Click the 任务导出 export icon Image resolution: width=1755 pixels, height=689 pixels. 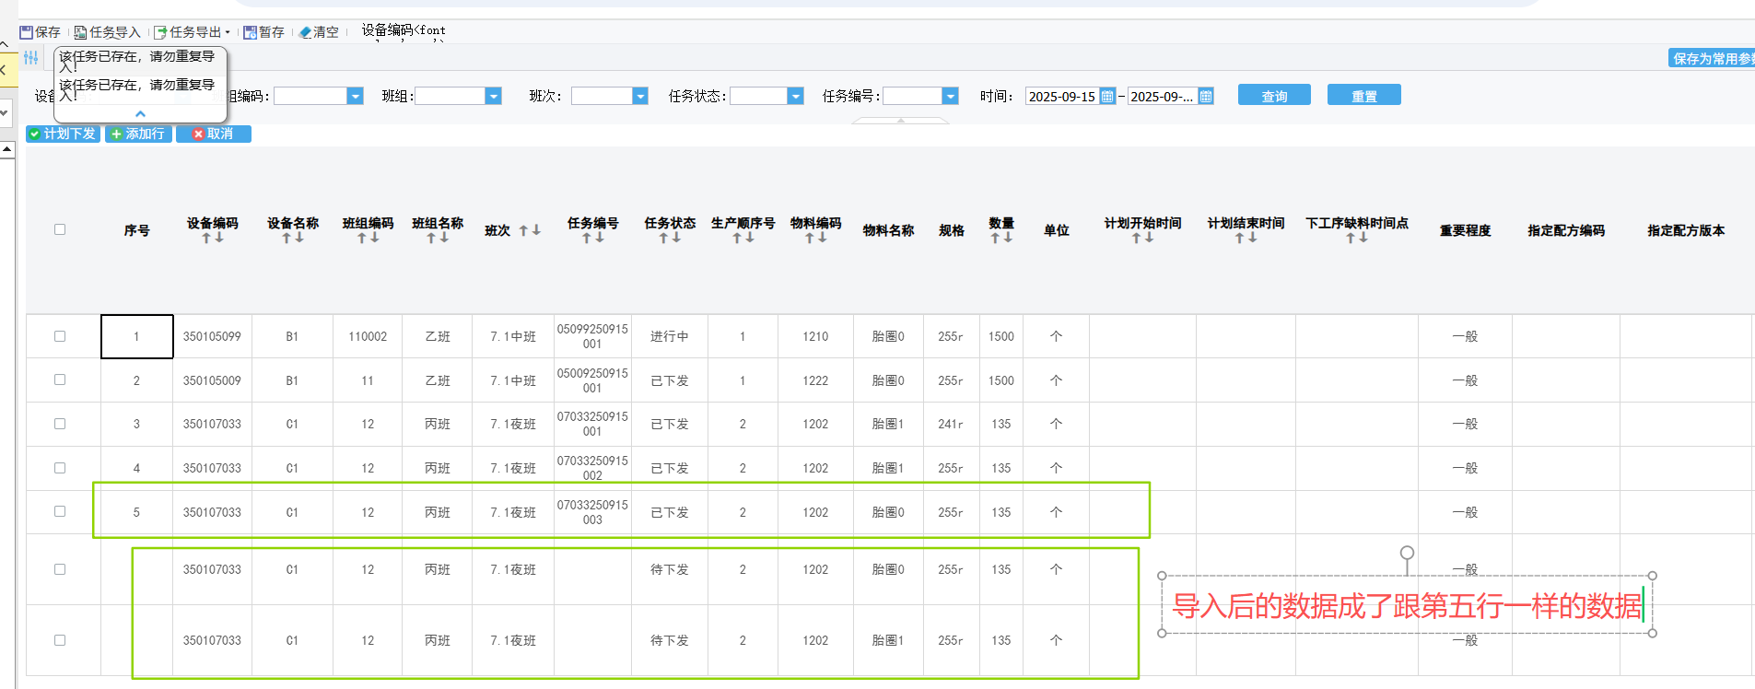(x=160, y=32)
